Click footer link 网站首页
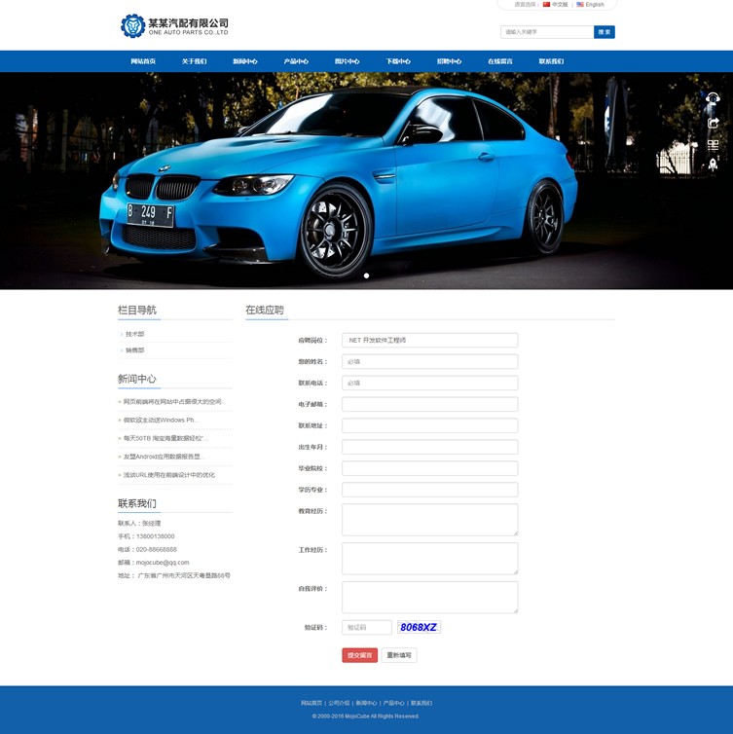Screen dimensions: 733x734 pyautogui.click(x=312, y=703)
